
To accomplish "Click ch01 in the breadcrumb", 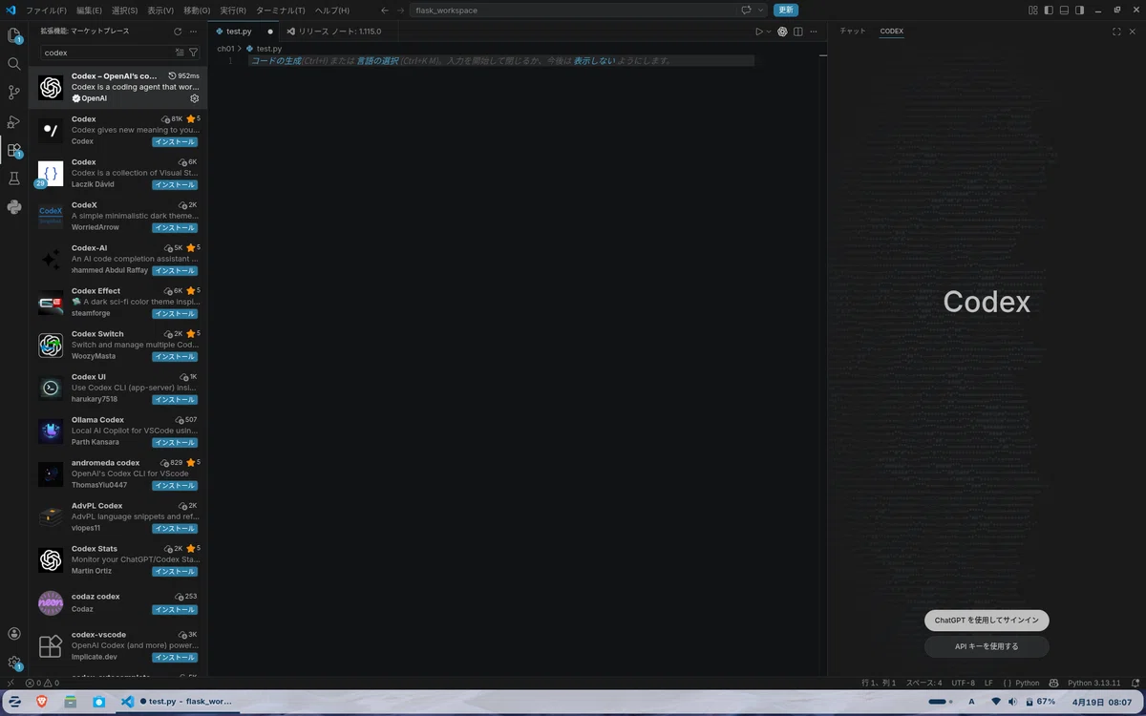I will pyautogui.click(x=225, y=48).
